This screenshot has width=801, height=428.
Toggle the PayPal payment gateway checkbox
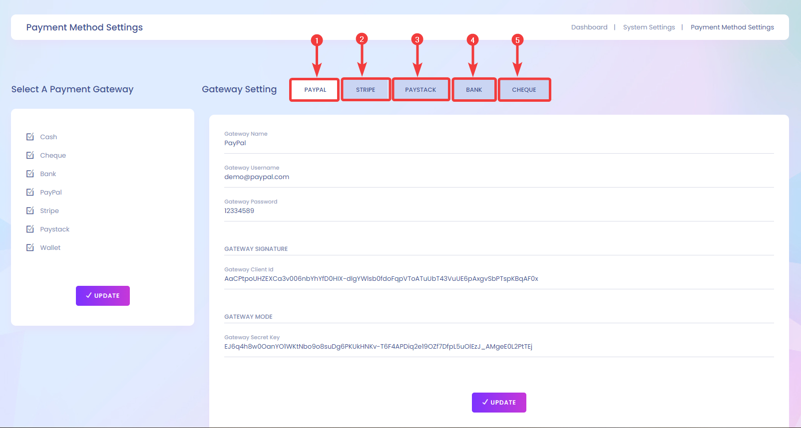click(x=30, y=192)
